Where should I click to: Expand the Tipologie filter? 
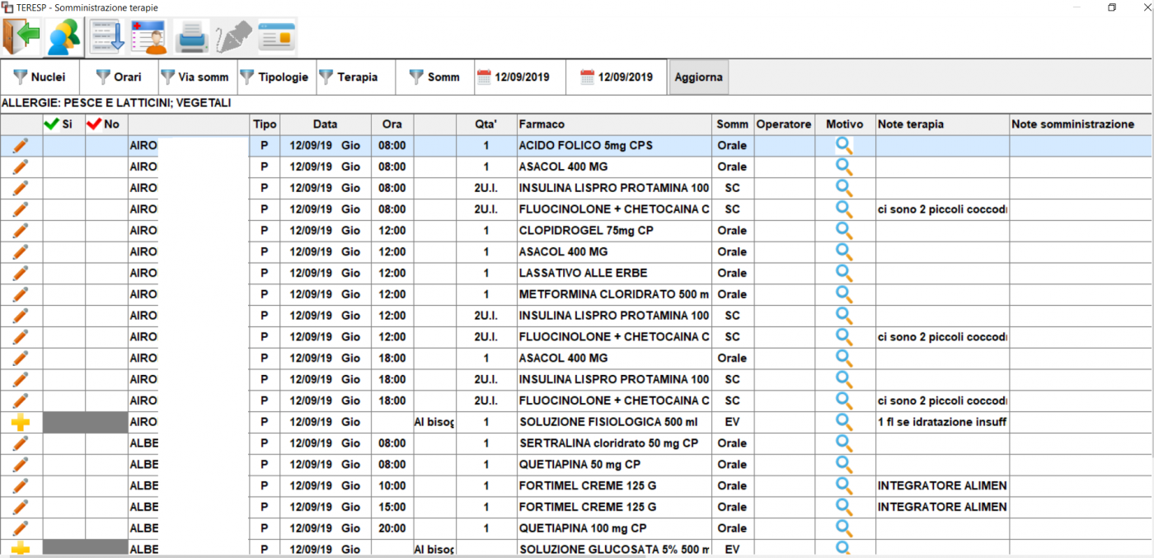point(274,77)
